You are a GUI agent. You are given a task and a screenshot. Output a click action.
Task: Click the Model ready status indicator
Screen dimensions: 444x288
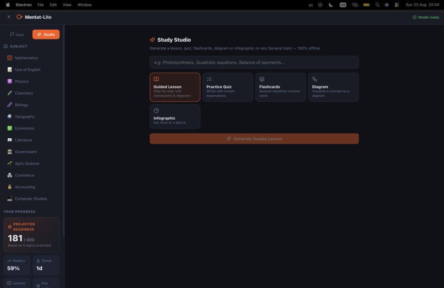click(x=426, y=17)
